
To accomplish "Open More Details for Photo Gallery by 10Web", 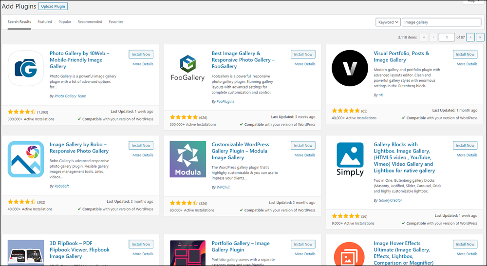I will 143,64.
